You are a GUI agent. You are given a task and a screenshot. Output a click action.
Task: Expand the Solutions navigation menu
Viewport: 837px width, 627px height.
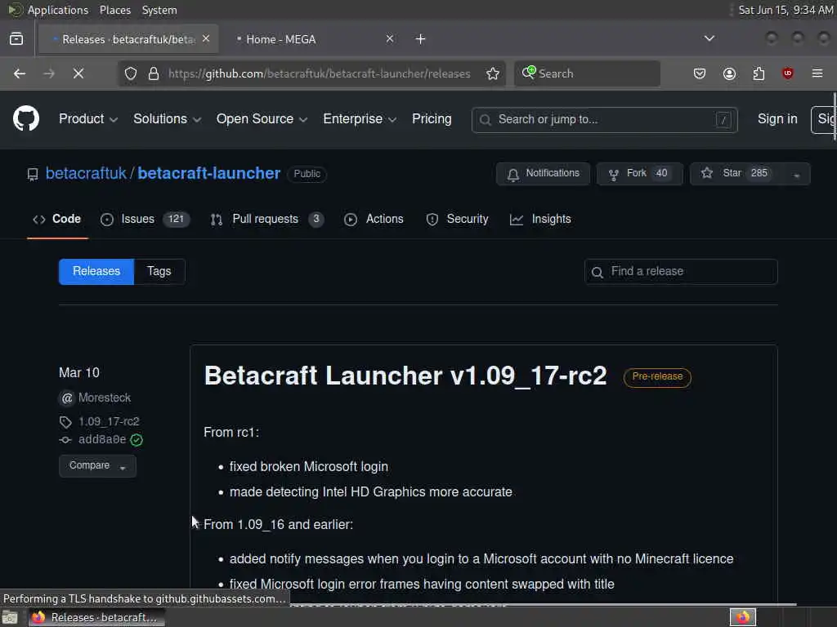tap(167, 119)
